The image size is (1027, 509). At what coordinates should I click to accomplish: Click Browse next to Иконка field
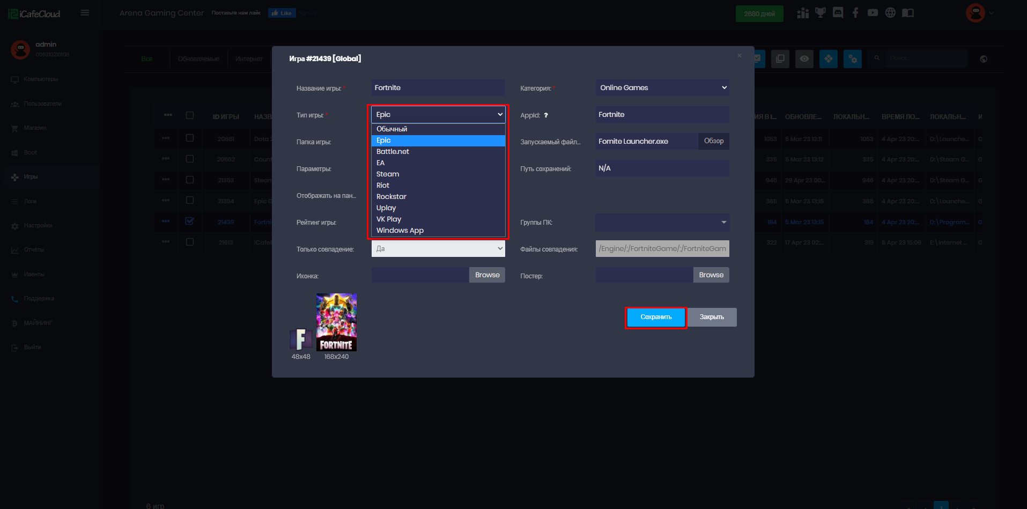coord(487,275)
